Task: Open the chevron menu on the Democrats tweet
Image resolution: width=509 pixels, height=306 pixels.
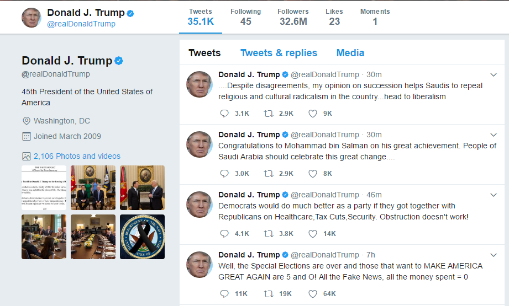Action: coord(494,195)
